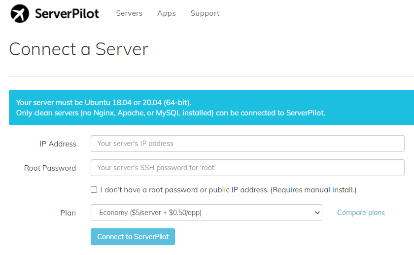
Task: Click the "Requires manual install" note
Action: pyautogui.click(x=313, y=190)
